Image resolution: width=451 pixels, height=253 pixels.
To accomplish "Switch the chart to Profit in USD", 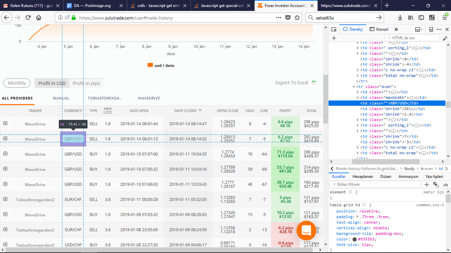I will tap(52, 83).
